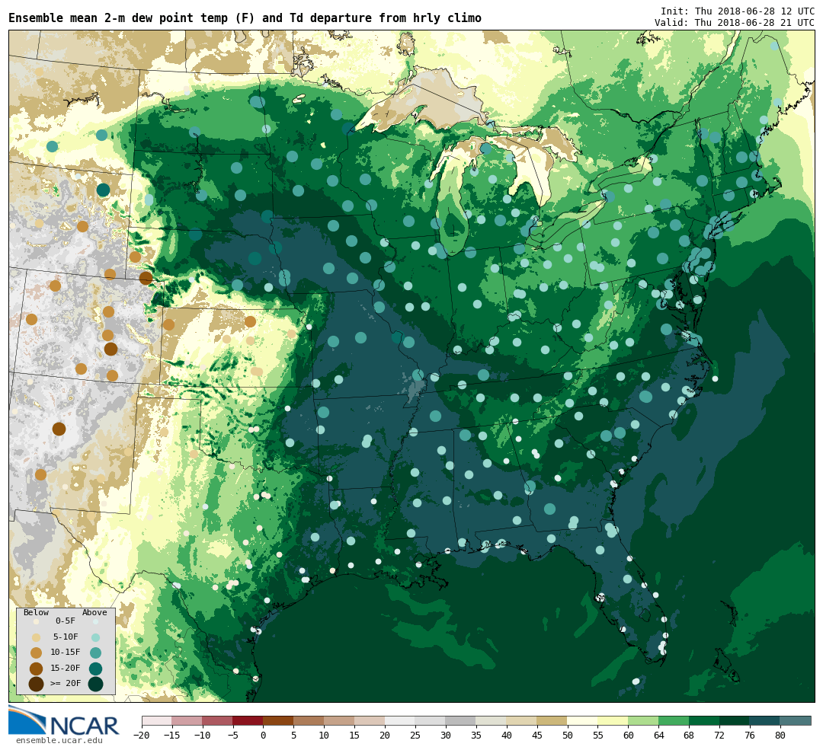The width and height of the screenshot is (823, 750).
Task: Pick the 60 to 64 light green swatch
Action: tap(643, 720)
